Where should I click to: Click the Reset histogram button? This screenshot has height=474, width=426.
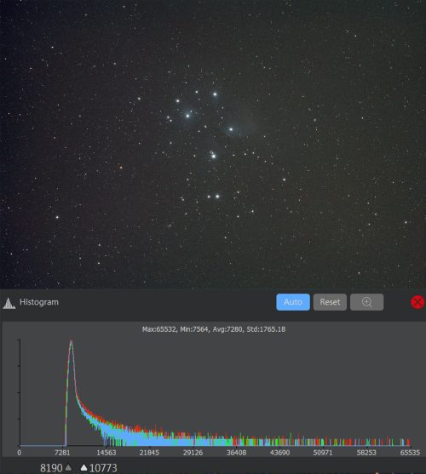[x=330, y=302]
